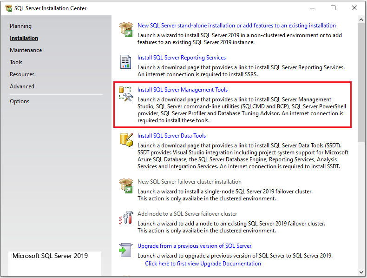Open Install SQL Server Reporting Services link
The width and height of the screenshot is (367, 278).
point(182,58)
